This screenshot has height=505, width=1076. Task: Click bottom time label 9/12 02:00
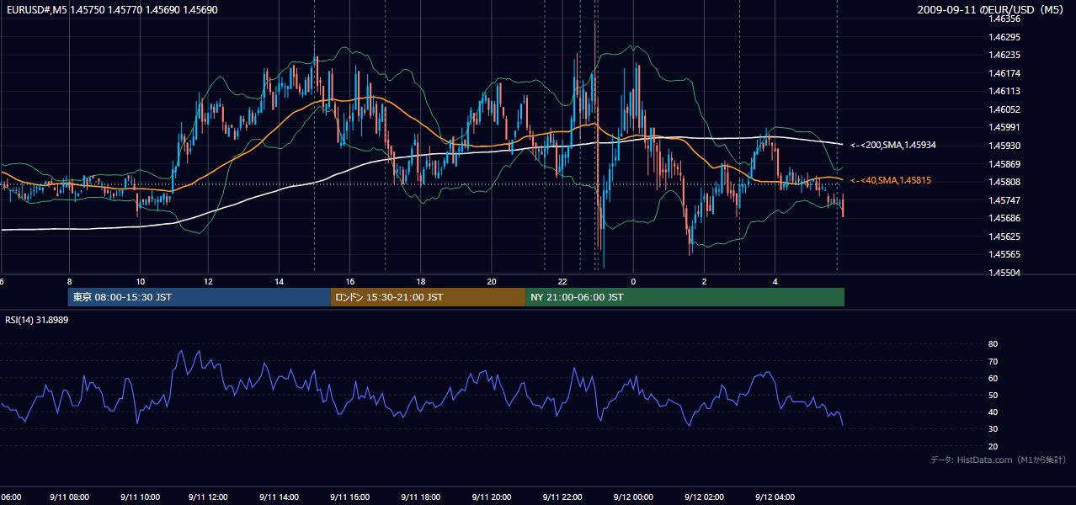point(704,497)
